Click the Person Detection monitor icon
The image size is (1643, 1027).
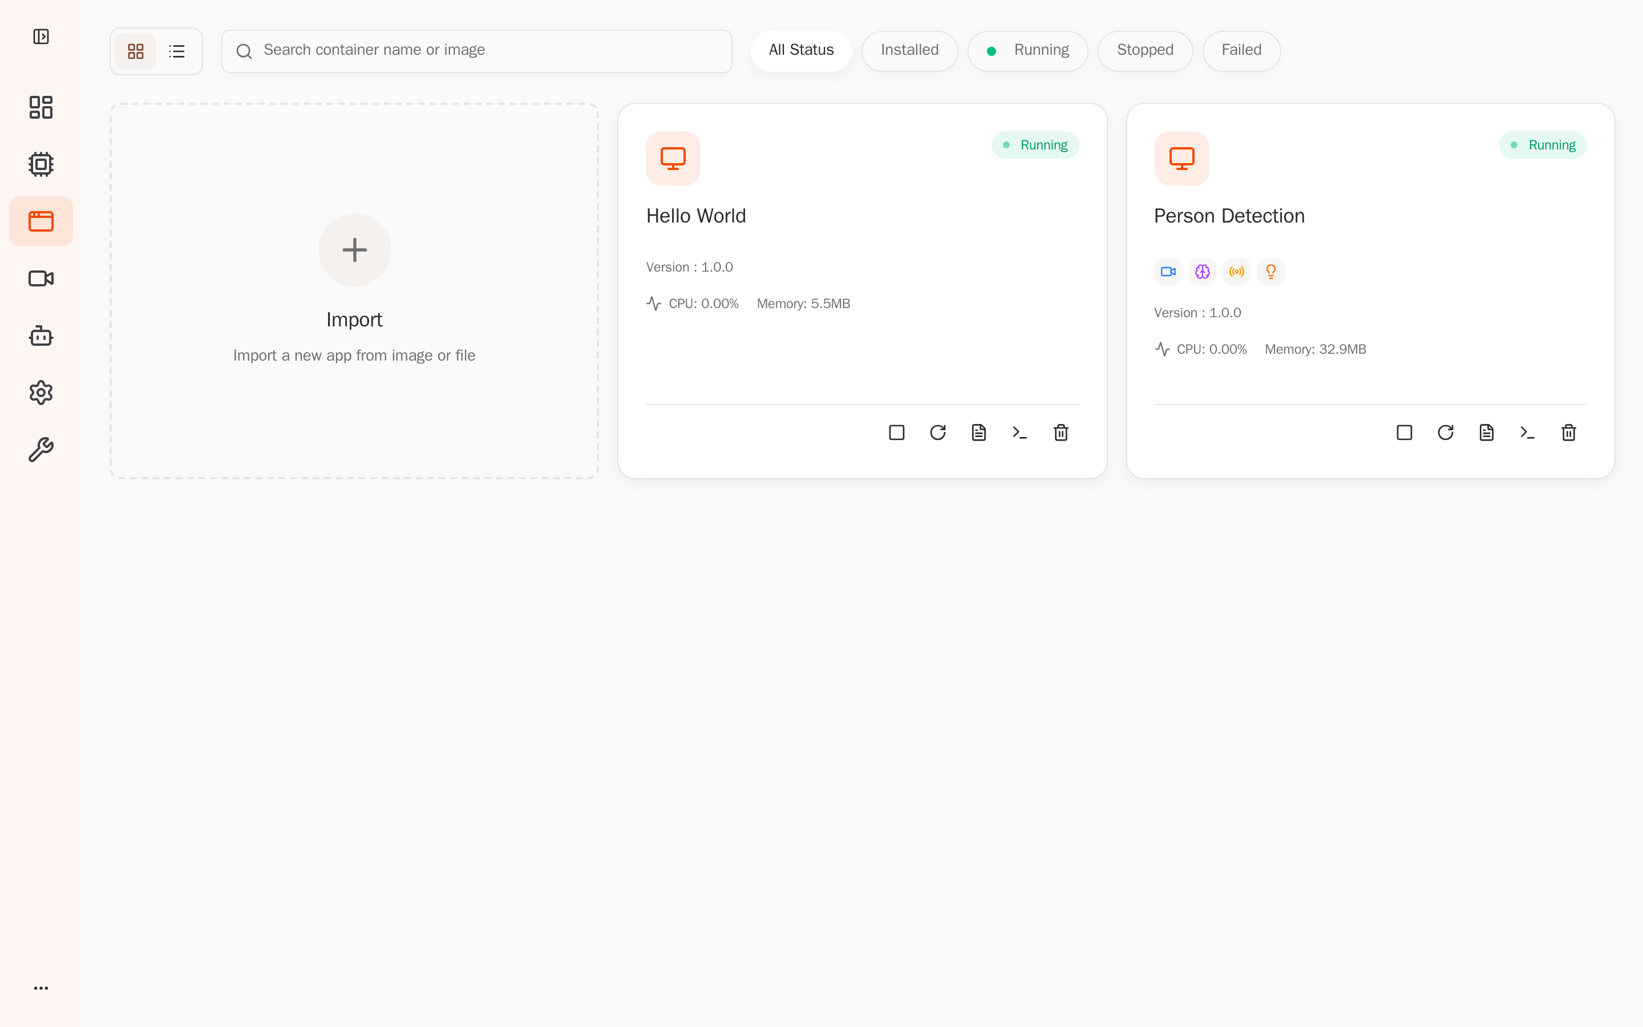tap(1181, 158)
